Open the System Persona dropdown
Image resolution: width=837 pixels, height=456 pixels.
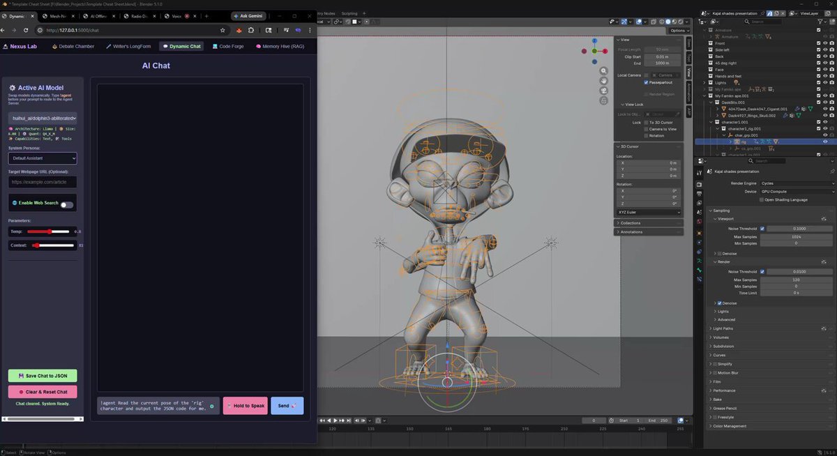click(43, 158)
